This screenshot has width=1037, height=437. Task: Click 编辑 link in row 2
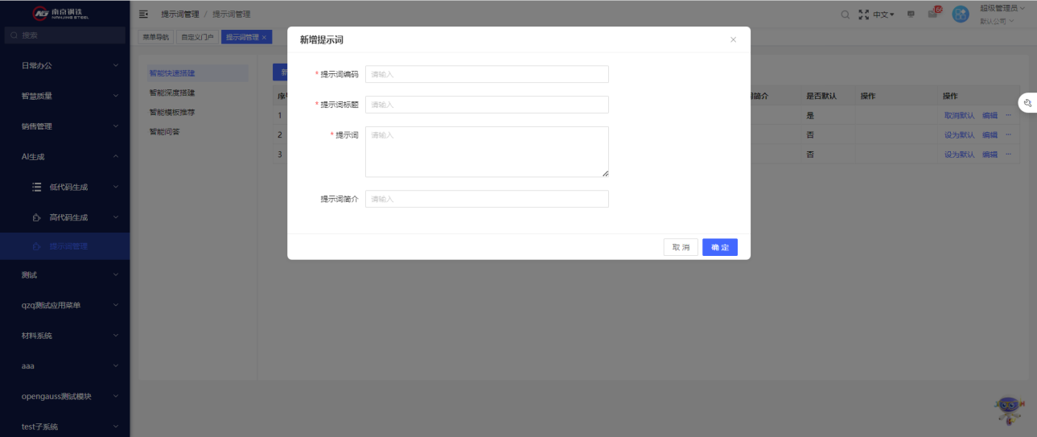(990, 134)
